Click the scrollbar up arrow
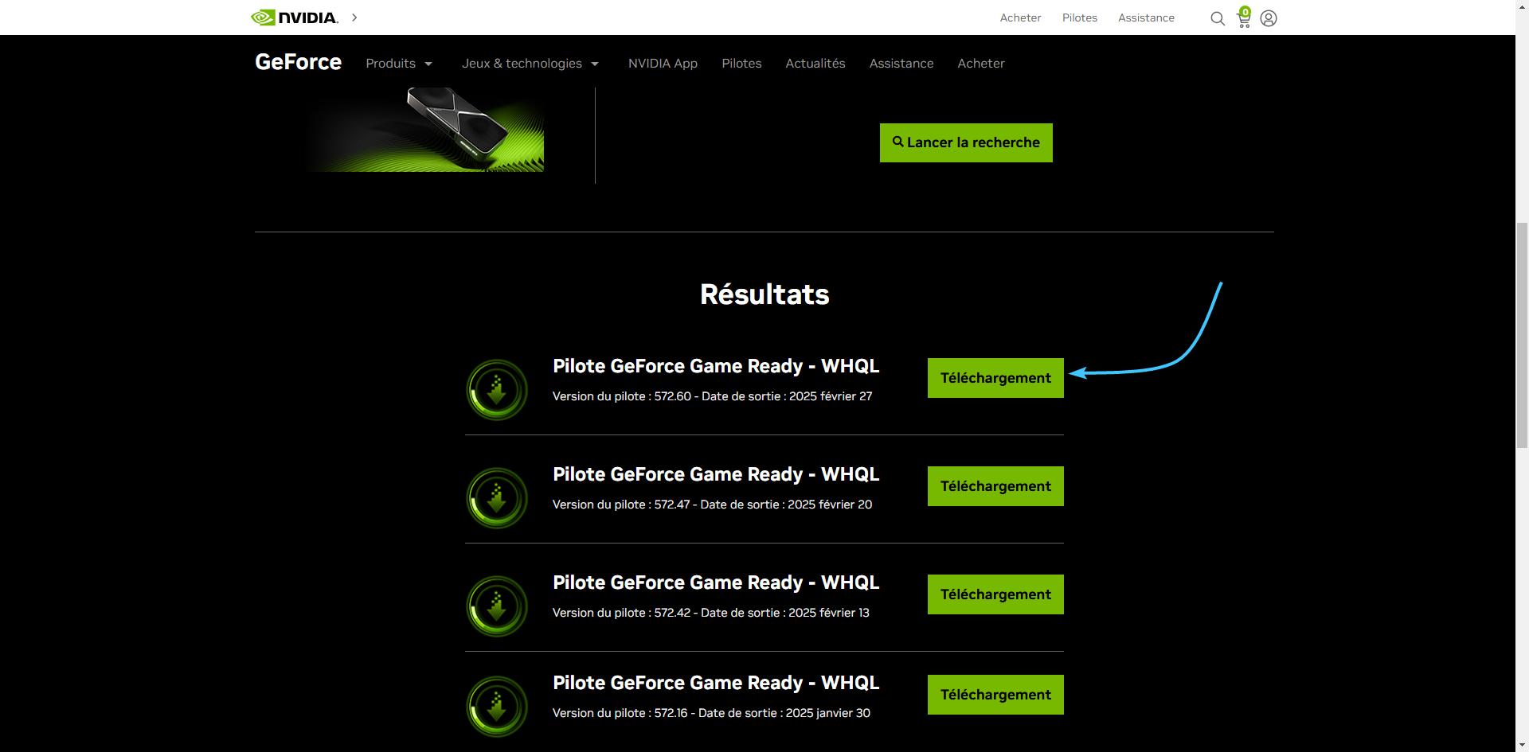 pos(1522,6)
